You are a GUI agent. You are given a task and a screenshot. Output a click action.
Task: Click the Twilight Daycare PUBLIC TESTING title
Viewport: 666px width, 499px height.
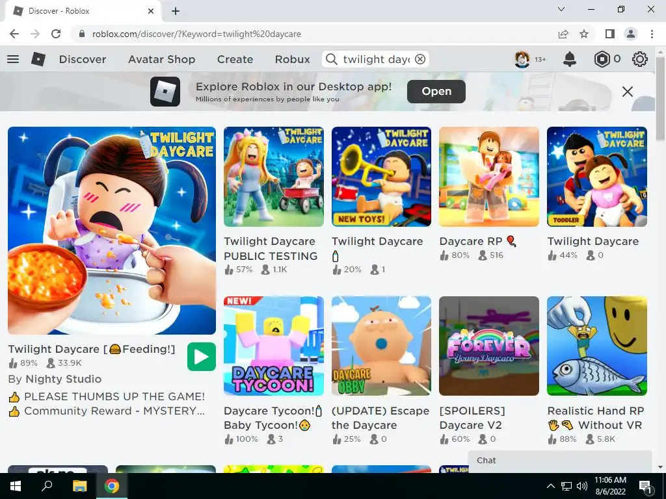[271, 249]
